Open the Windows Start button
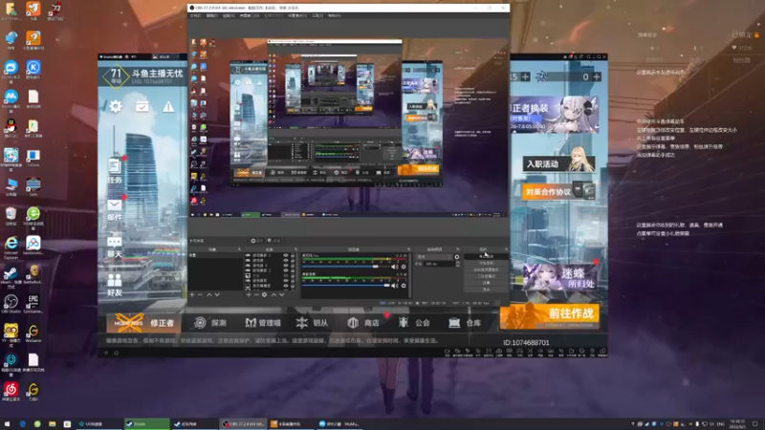Viewport: 765px width, 430px height. [x=7, y=424]
